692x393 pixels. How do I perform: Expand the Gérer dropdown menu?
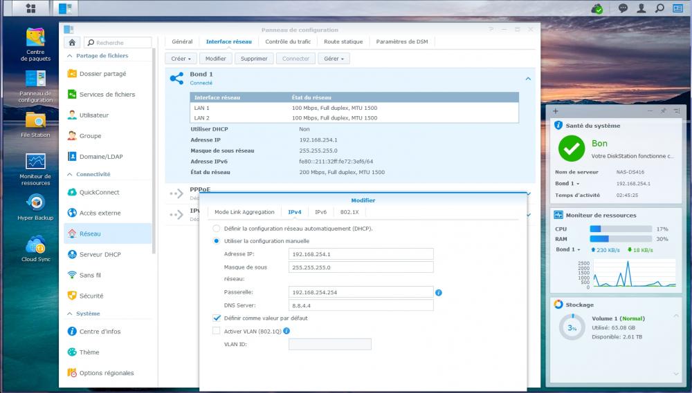334,59
